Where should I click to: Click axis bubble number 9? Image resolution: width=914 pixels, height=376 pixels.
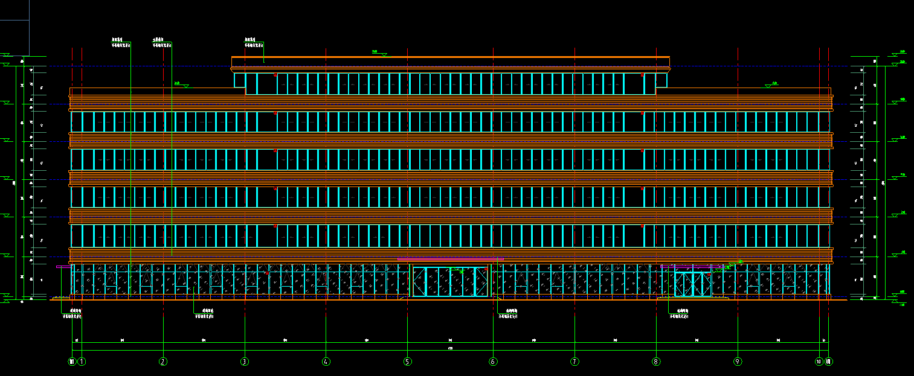pyautogui.click(x=737, y=362)
